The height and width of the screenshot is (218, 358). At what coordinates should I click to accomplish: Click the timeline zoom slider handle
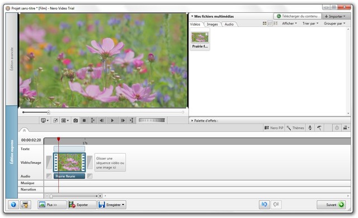pos(51,196)
